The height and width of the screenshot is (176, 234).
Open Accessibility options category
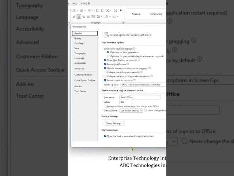pyautogui.click(x=85, y=63)
